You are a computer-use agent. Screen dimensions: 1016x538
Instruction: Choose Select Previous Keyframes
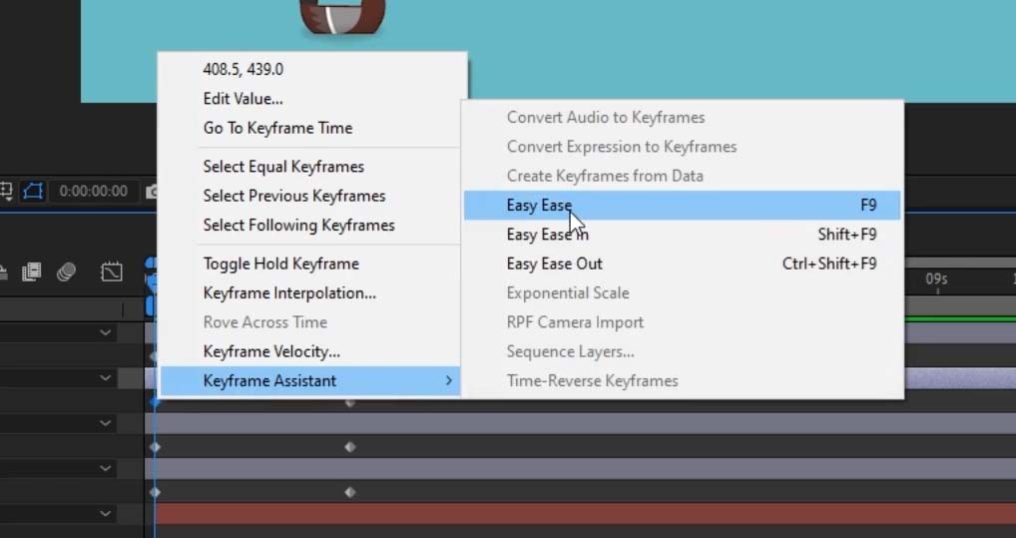point(309,196)
